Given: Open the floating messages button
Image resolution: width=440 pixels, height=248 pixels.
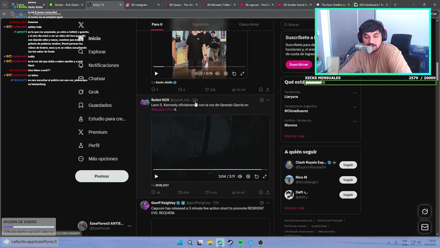Looking at the screenshot, I should 425,227.
